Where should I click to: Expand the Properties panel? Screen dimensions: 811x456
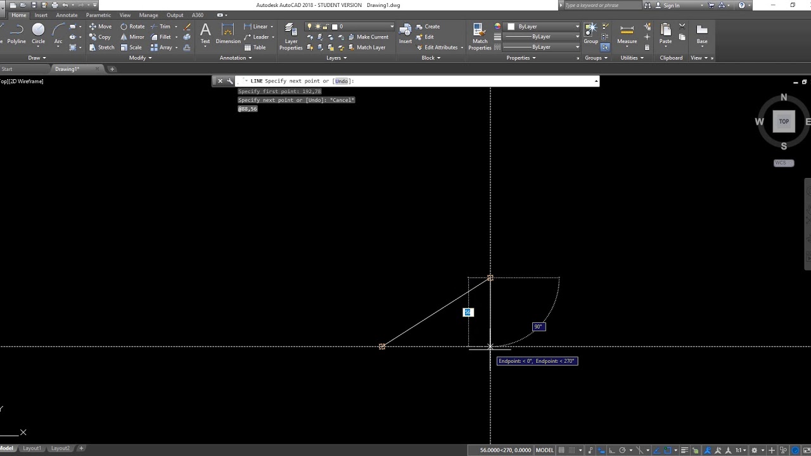point(521,58)
